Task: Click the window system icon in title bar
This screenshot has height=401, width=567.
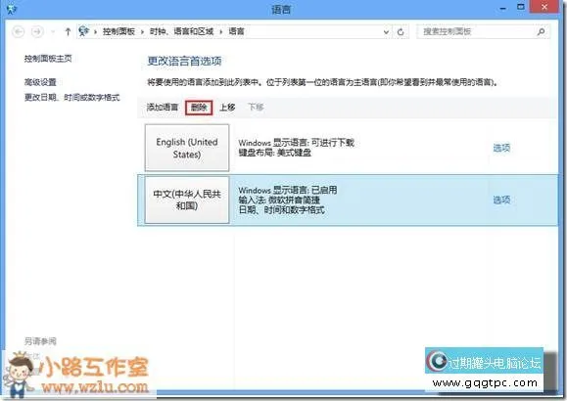Action: (12, 9)
